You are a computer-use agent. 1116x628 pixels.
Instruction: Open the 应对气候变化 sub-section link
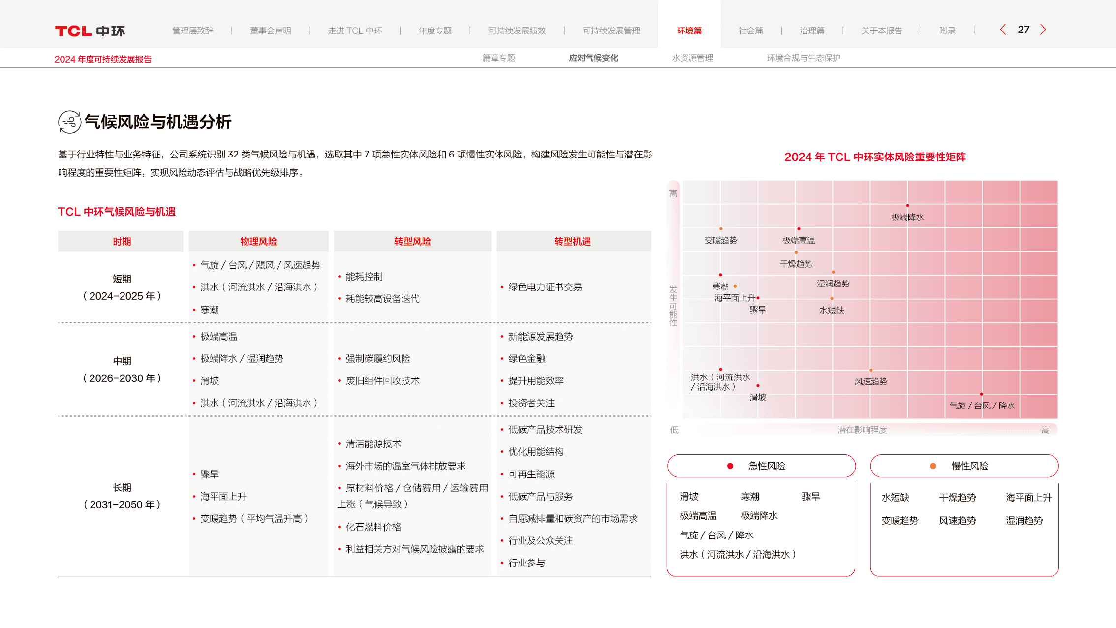pos(593,58)
